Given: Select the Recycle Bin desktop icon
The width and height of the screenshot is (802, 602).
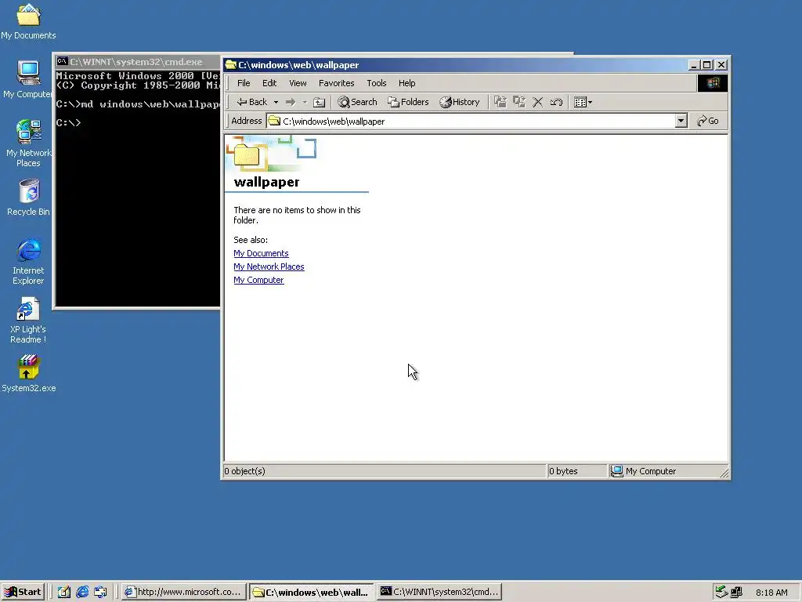Looking at the screenshot, I should (28, 197).
